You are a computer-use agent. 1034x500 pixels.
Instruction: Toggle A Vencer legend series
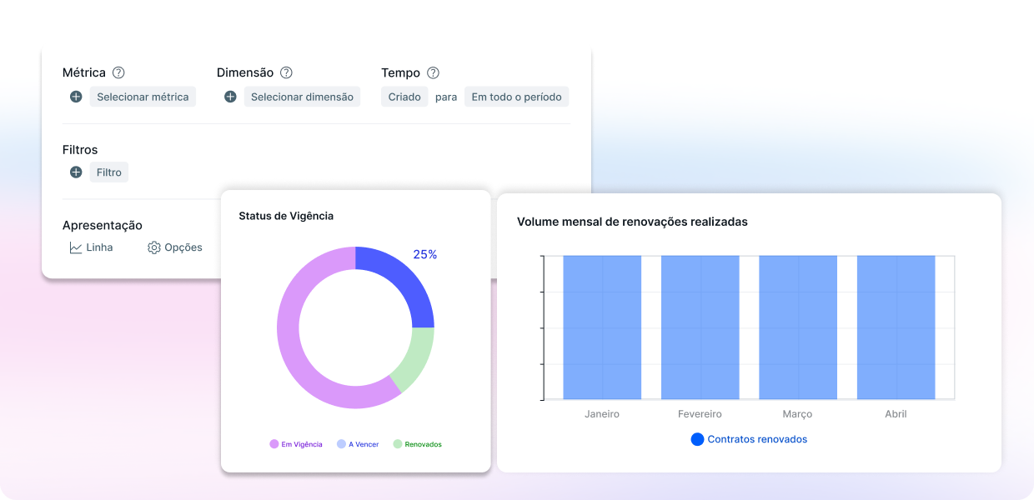pos(358,444)
